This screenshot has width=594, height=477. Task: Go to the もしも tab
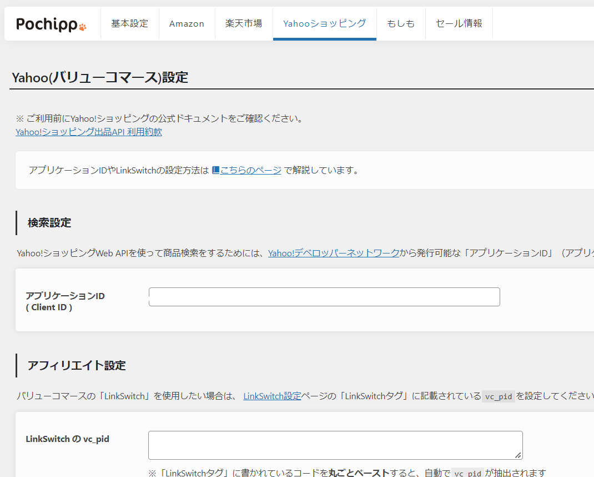[401, 23]
